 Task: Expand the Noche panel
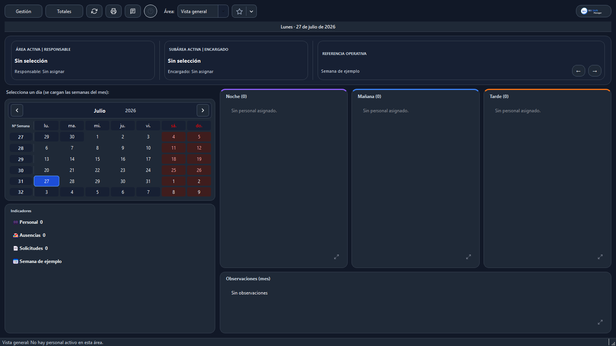tap(336, 256)
